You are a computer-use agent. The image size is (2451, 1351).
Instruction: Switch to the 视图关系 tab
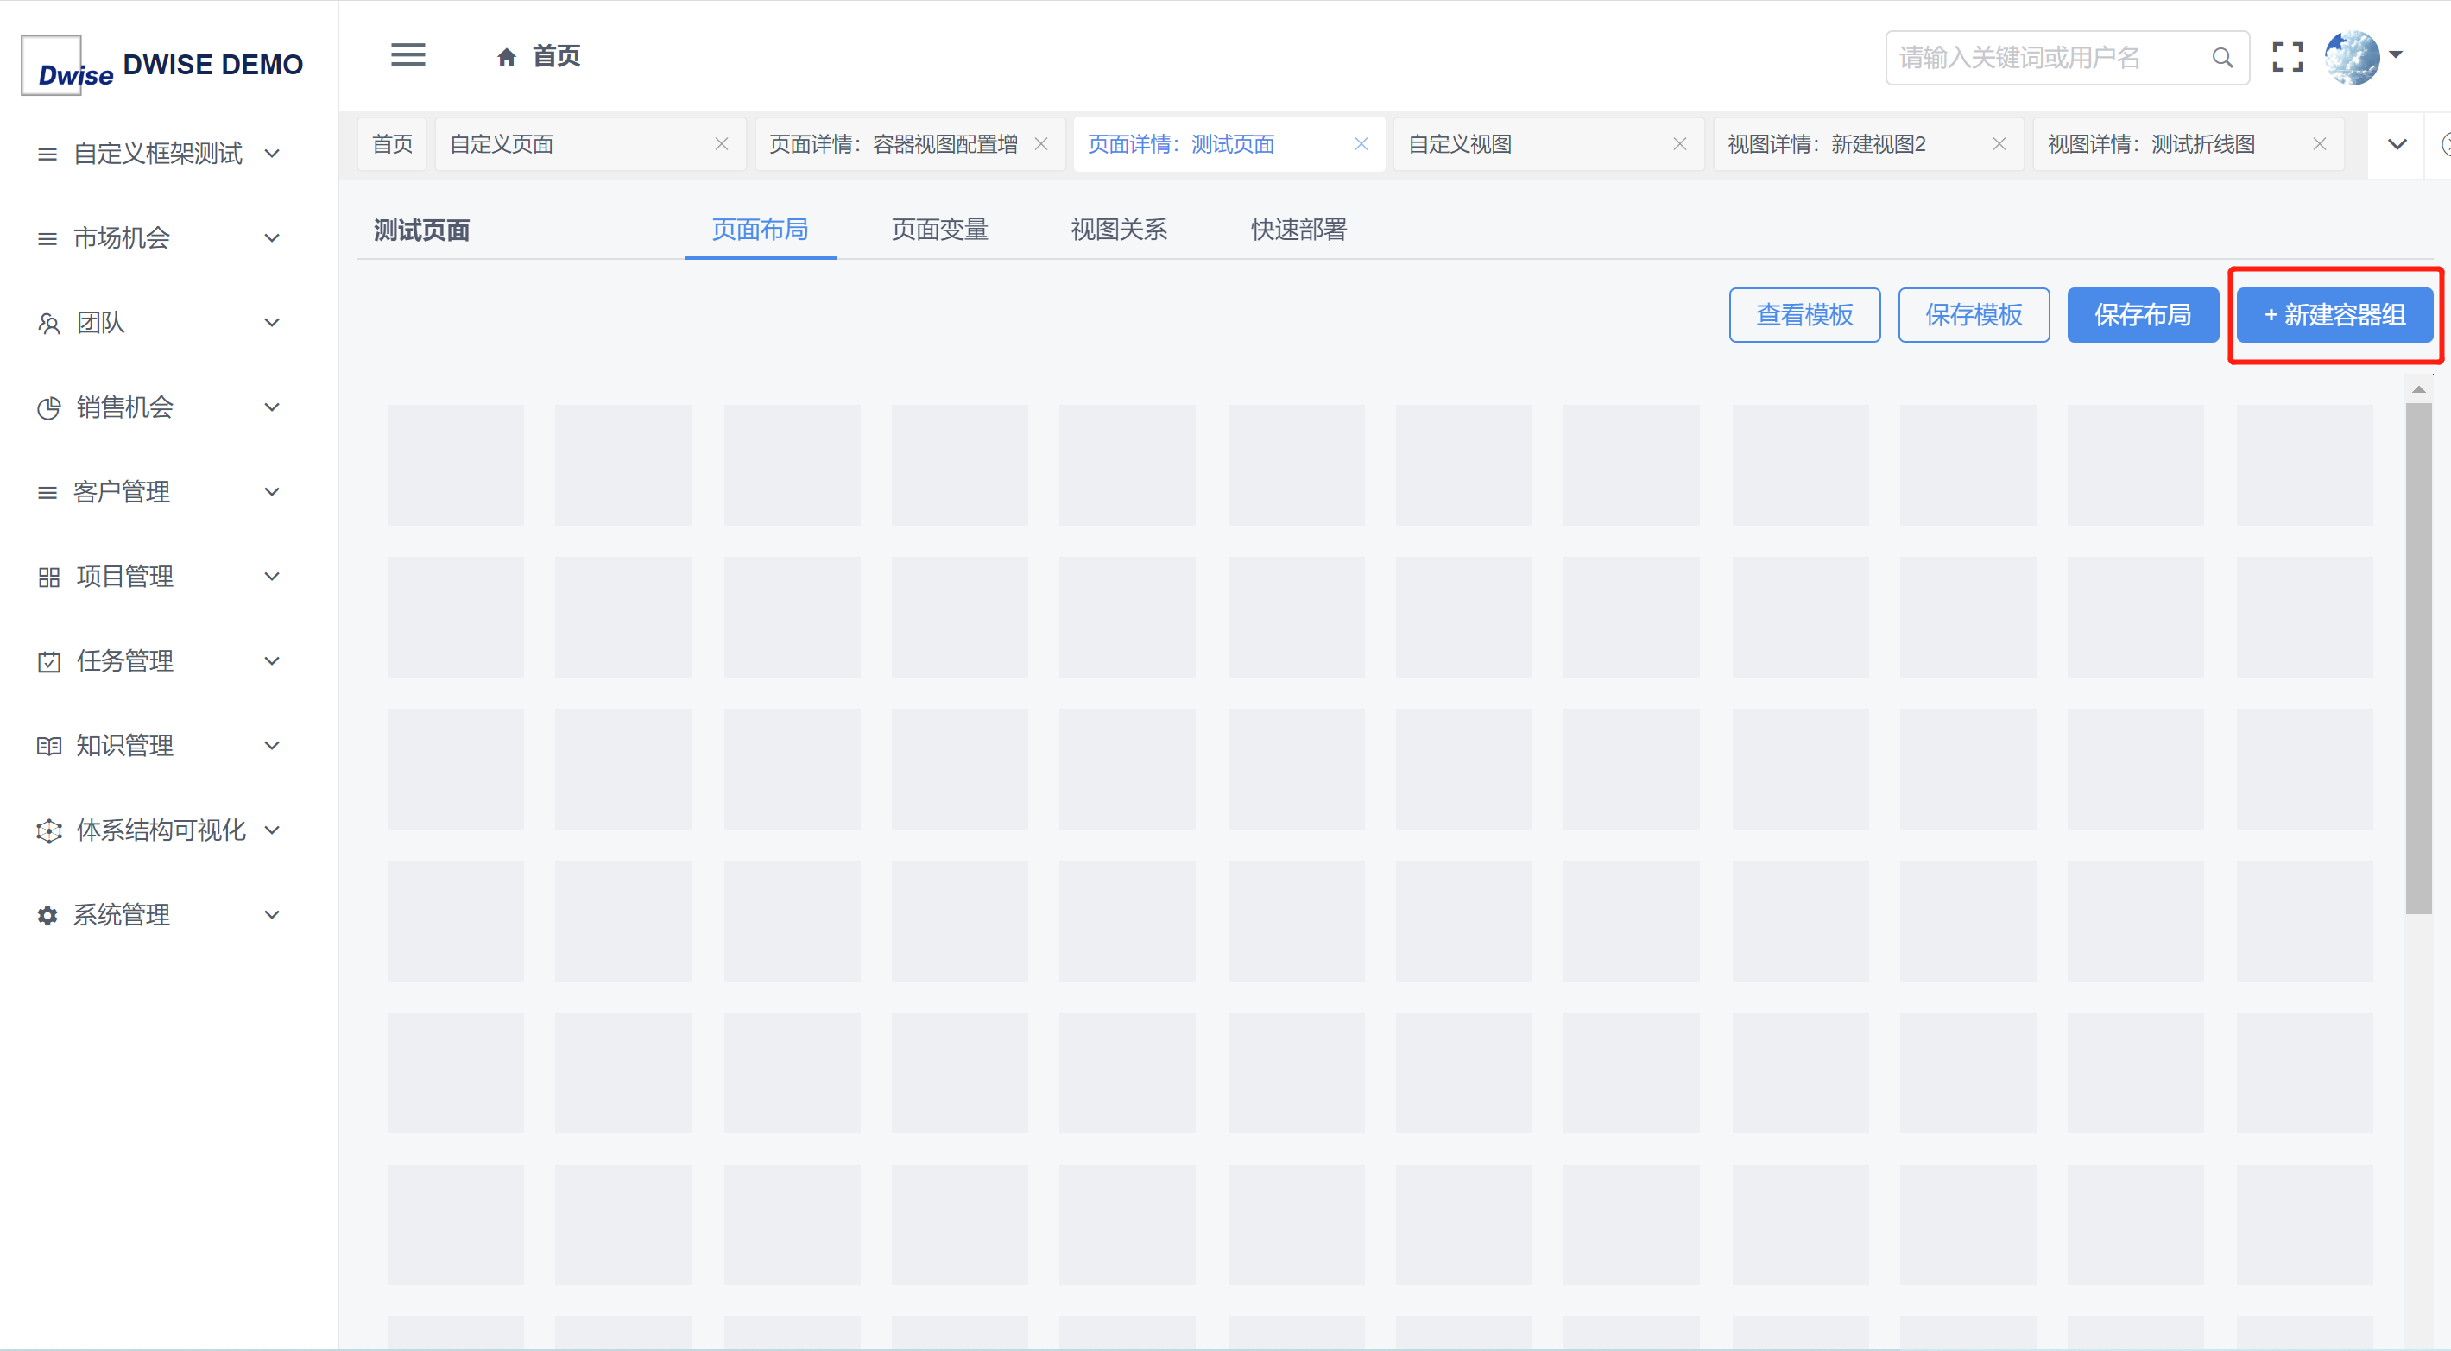coord(1119,230)
